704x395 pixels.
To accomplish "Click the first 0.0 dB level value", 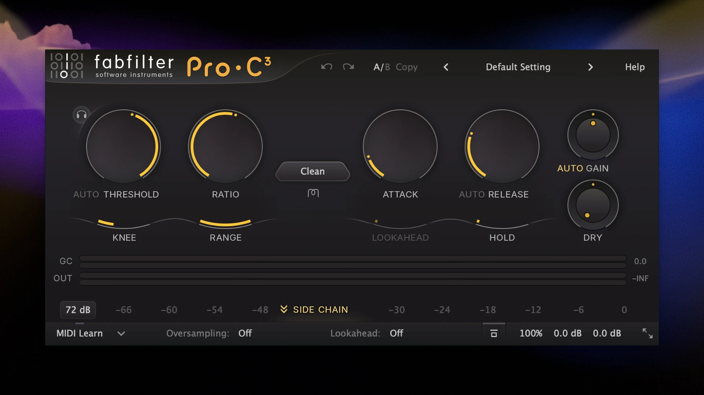I will [x=568, y=333].
